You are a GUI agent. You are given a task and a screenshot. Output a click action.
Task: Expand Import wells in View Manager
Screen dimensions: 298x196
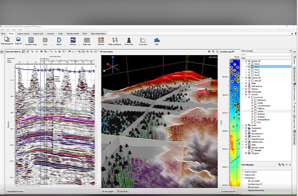pyautogui.click(x=243, y=175)
